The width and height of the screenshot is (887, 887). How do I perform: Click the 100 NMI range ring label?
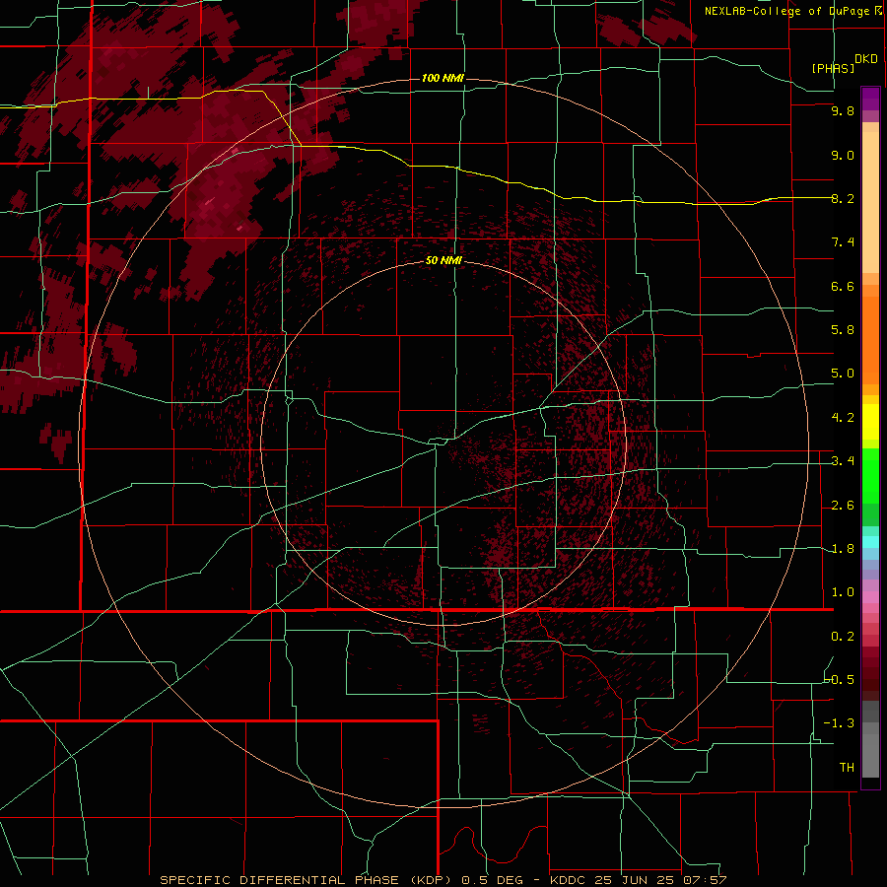click(x=443, y=78)
